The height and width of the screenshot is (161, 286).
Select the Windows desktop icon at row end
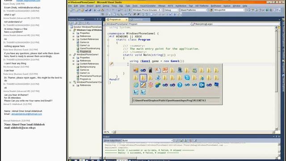(x=216, y=85)
